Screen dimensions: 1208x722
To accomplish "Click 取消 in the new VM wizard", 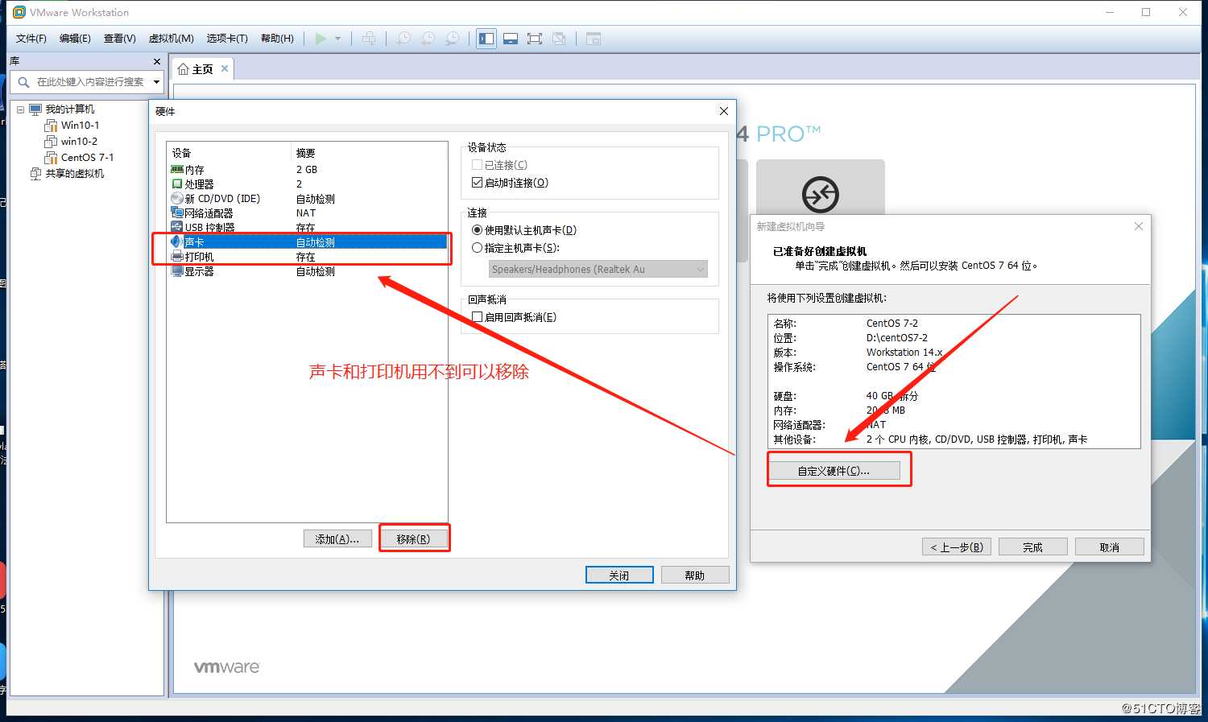I will 1110,547.
